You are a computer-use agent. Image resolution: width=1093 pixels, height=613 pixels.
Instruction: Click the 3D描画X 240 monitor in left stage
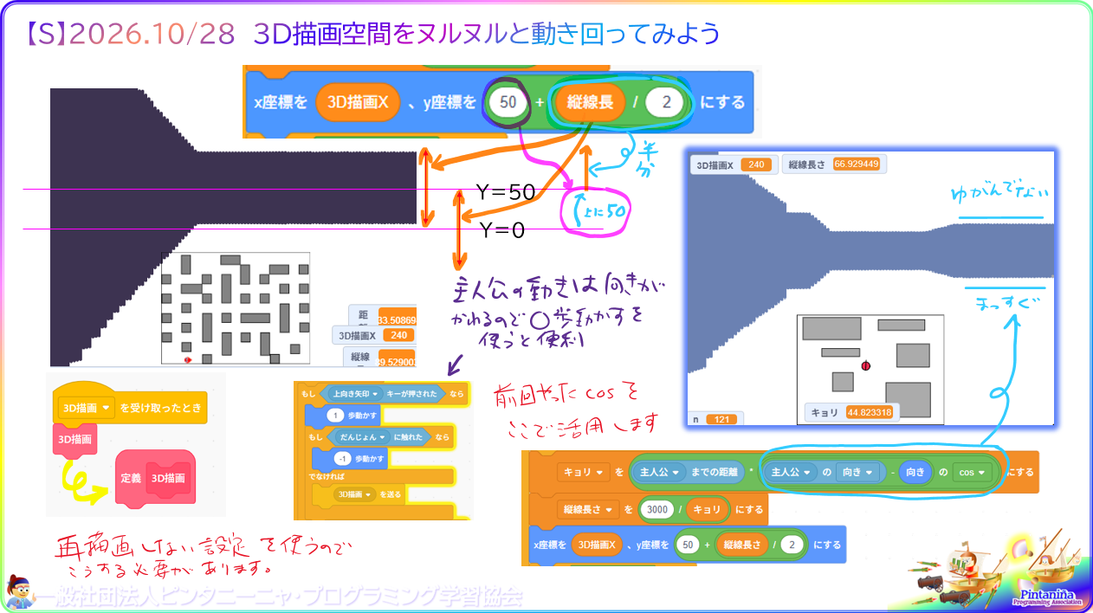[374, 335]
